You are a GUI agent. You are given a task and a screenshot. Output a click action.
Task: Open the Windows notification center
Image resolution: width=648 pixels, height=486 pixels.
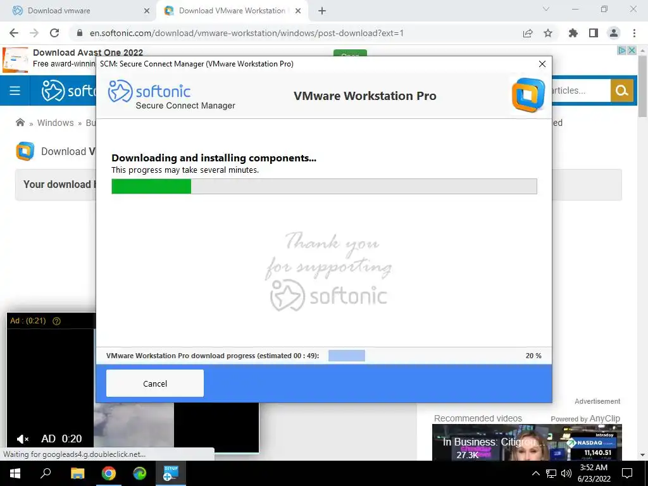627,473
